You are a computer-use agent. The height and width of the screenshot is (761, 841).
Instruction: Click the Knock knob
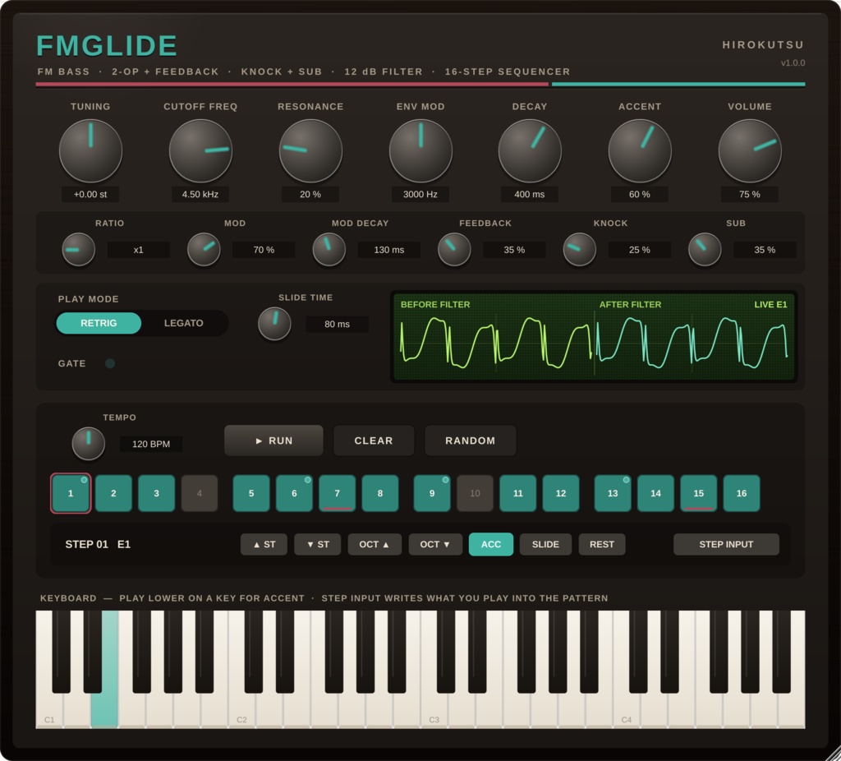click(x=579, y=250)
